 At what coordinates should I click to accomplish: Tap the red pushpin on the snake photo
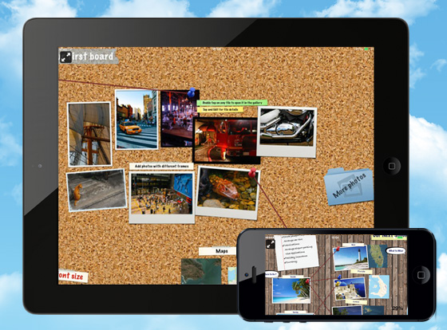(x=252, y=171)
